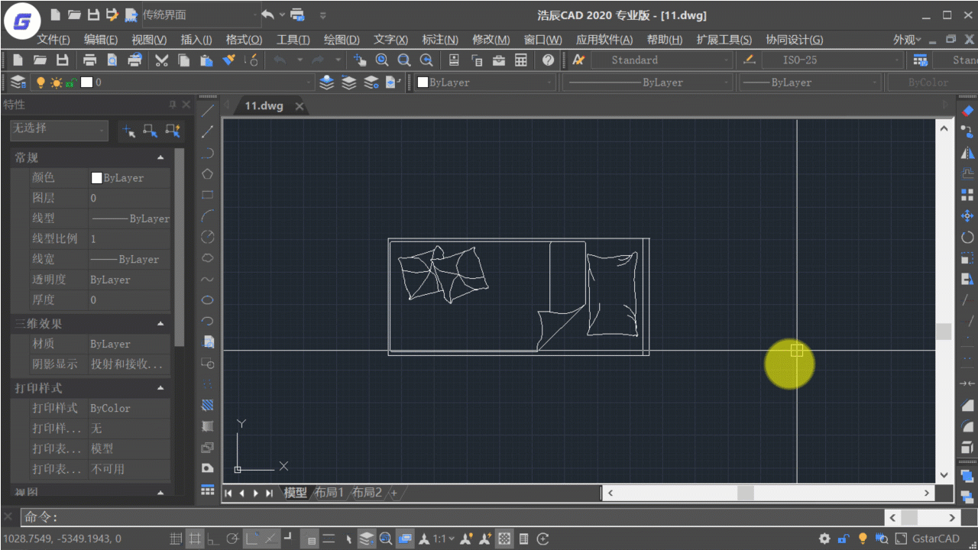The width and height of the screenshot is (978, 550).
Task: Click the Match Properties paintbrush icon
Action: 228,60
